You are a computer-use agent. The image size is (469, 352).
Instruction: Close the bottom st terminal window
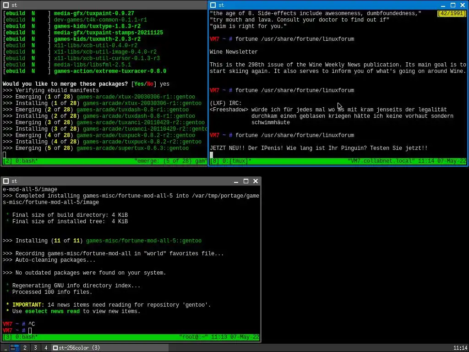[256, 181]
